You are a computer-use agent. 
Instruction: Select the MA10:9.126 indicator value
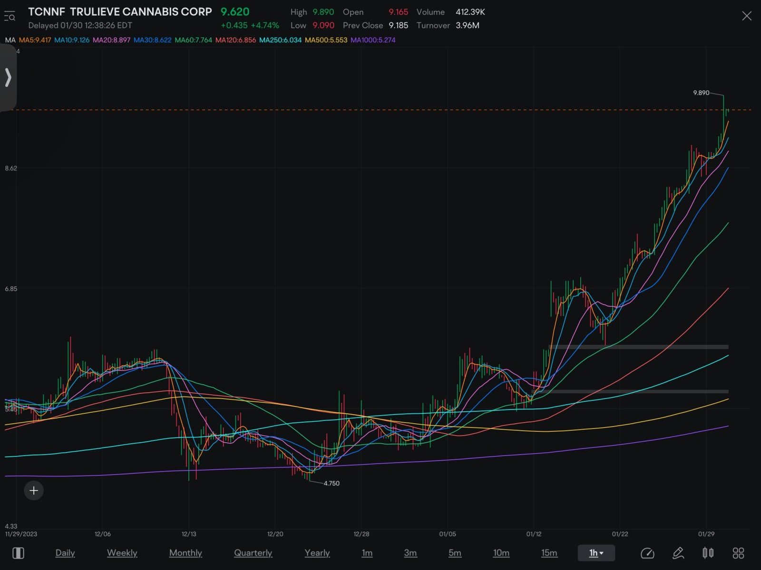(72, 40)
